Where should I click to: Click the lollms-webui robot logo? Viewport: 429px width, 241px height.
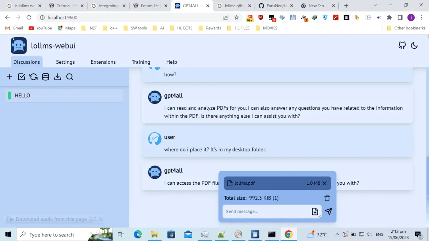tap(19, 46)
